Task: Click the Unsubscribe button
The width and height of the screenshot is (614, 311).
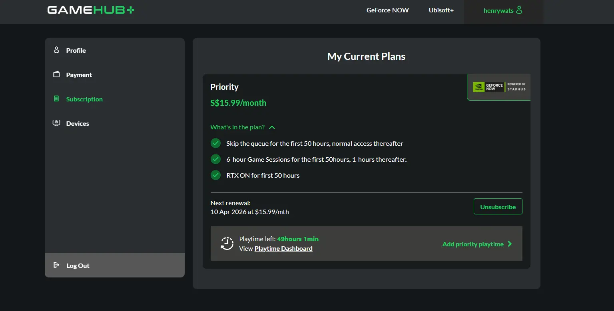Action: (498, 206)
